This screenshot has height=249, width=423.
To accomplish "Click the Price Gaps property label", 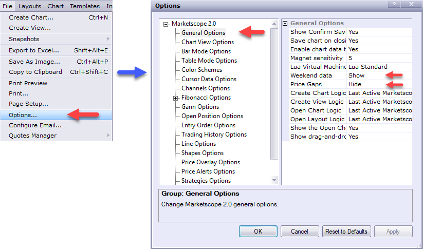I will click(306, 84).
